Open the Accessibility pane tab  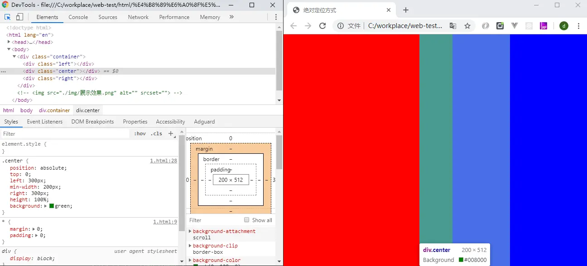tap(170, 122)
